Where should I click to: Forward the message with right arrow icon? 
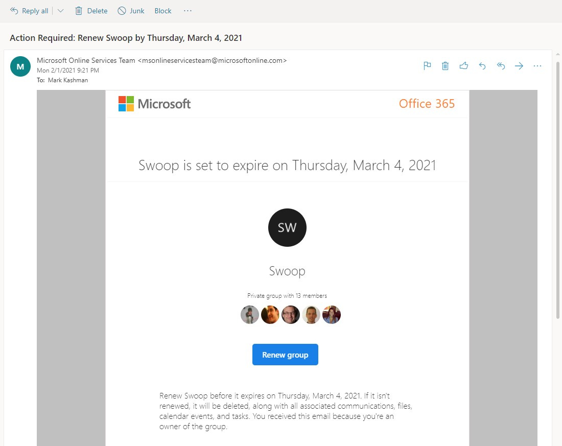click(519, 65)
